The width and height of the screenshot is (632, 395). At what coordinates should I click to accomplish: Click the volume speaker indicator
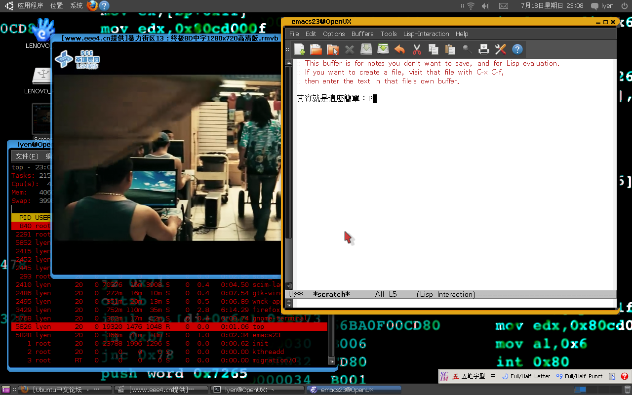tap(485, 6)
